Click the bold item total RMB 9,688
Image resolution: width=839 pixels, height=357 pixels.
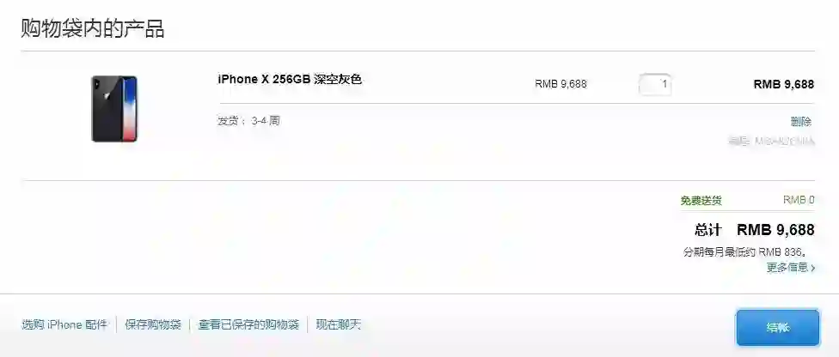tap(784, 84)
